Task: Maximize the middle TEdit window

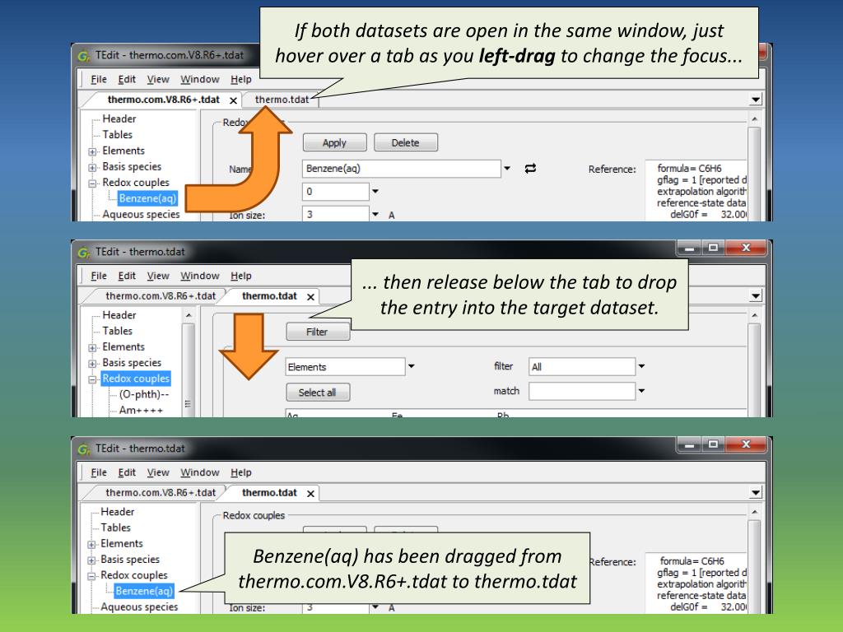Action: [x=713, y=248]
